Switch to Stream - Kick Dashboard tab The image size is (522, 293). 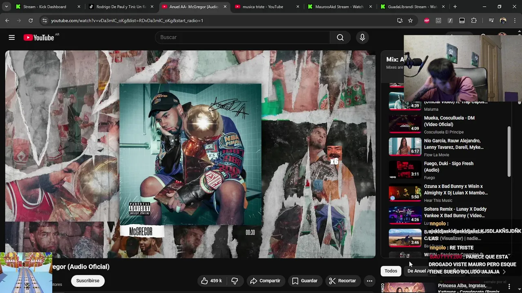click(x=44, y=7)
